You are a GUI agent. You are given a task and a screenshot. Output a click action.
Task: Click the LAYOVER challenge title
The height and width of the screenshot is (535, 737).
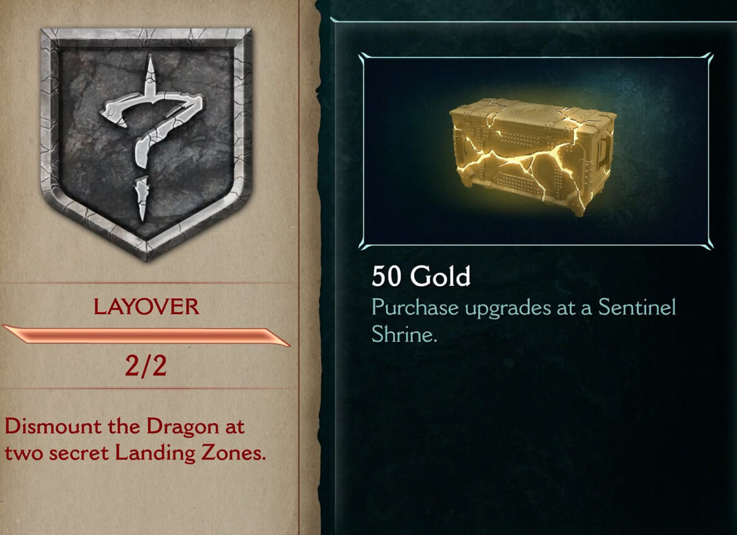click(146, 307)
